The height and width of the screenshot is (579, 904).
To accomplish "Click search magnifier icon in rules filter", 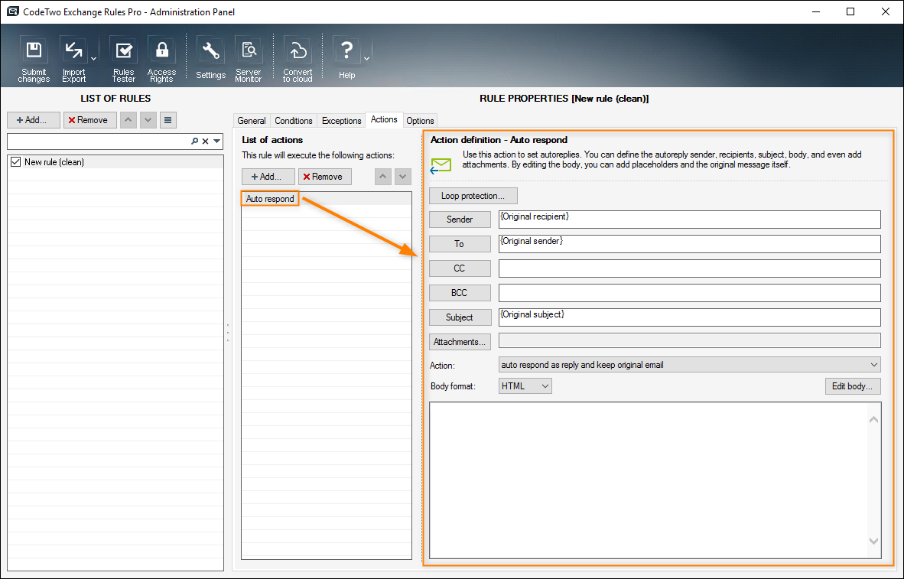I will coord(195,141).
